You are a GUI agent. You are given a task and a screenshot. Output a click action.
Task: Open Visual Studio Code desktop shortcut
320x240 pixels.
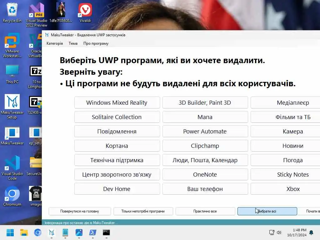[x=12, y=168]
